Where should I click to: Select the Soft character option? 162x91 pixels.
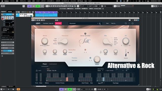coord(55,39)
